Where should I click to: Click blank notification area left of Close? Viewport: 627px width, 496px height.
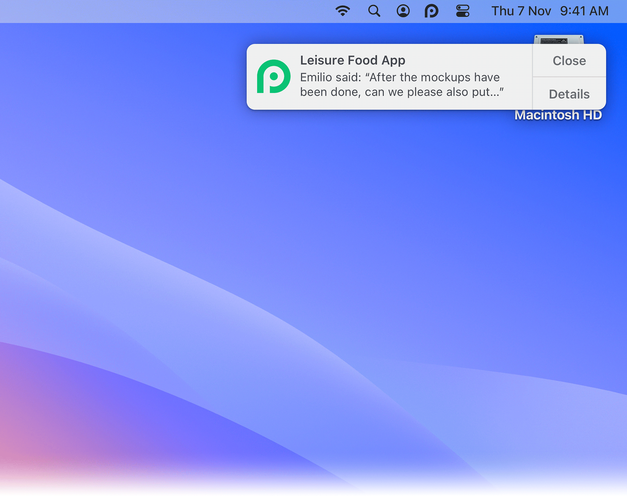point(517,61)
